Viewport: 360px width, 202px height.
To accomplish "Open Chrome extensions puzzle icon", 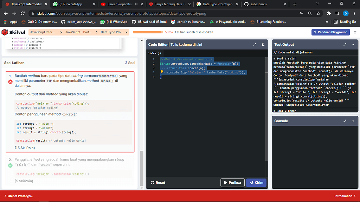I will (329, 13).
